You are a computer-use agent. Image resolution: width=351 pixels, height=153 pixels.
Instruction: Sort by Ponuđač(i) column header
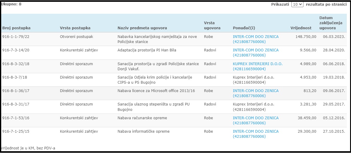click(244, 28)
